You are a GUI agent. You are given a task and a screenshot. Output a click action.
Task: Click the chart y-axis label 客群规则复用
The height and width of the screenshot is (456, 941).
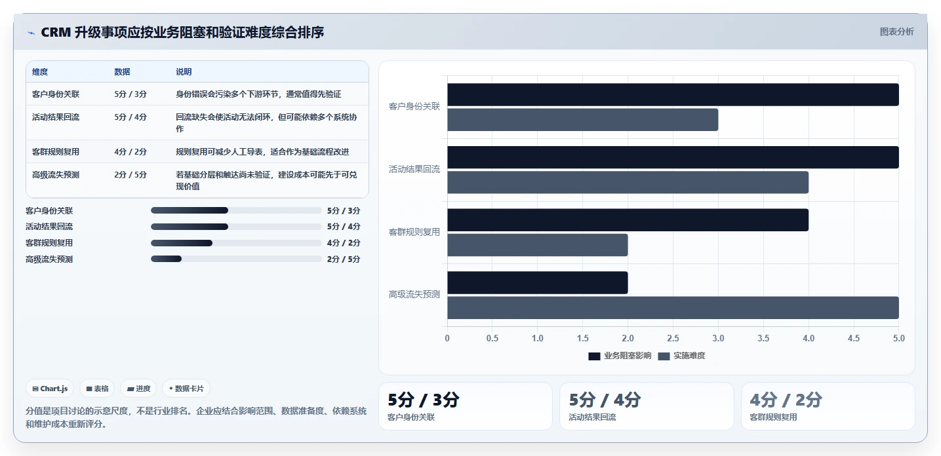[414, 232]
